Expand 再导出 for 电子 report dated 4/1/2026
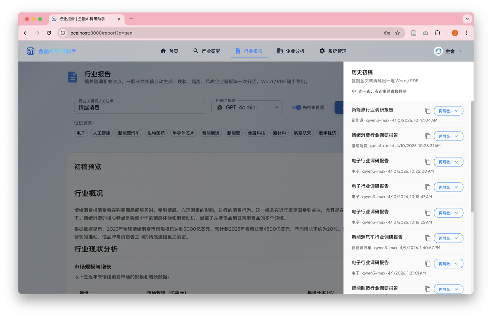 tap(449, 264)
